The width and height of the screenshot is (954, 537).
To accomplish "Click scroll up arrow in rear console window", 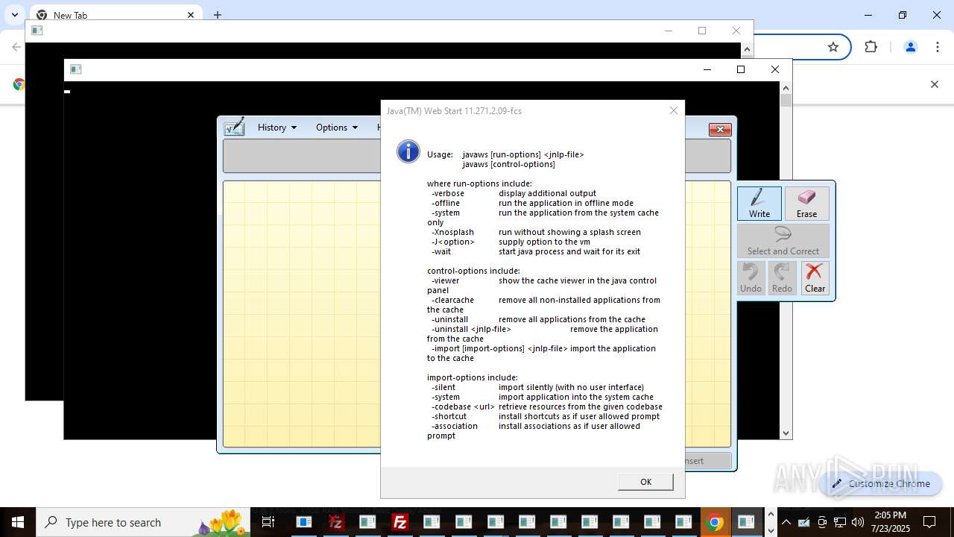I will point(747,50).
